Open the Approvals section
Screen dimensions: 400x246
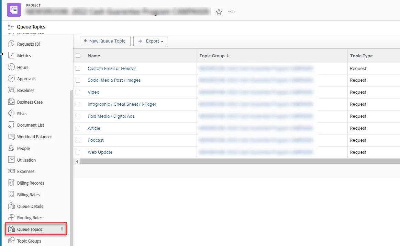(26, 79)
